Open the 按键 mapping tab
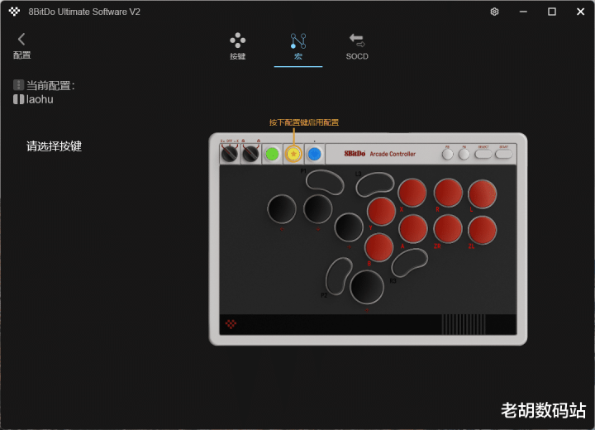This screenshot has height=430, width=595. coord(237,46)
